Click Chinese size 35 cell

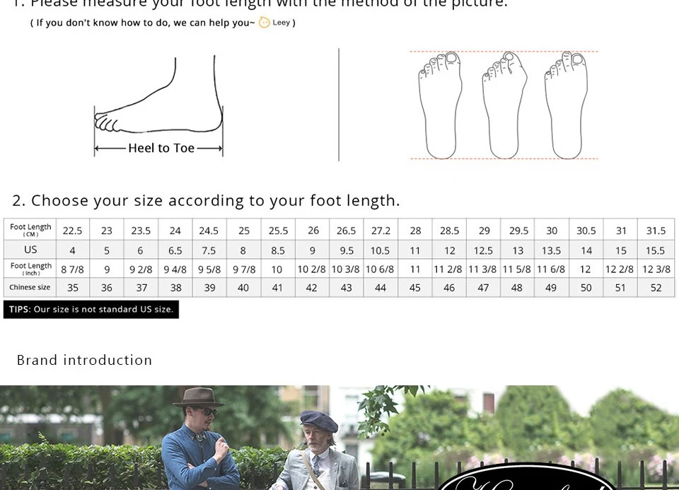click(73, 288)
